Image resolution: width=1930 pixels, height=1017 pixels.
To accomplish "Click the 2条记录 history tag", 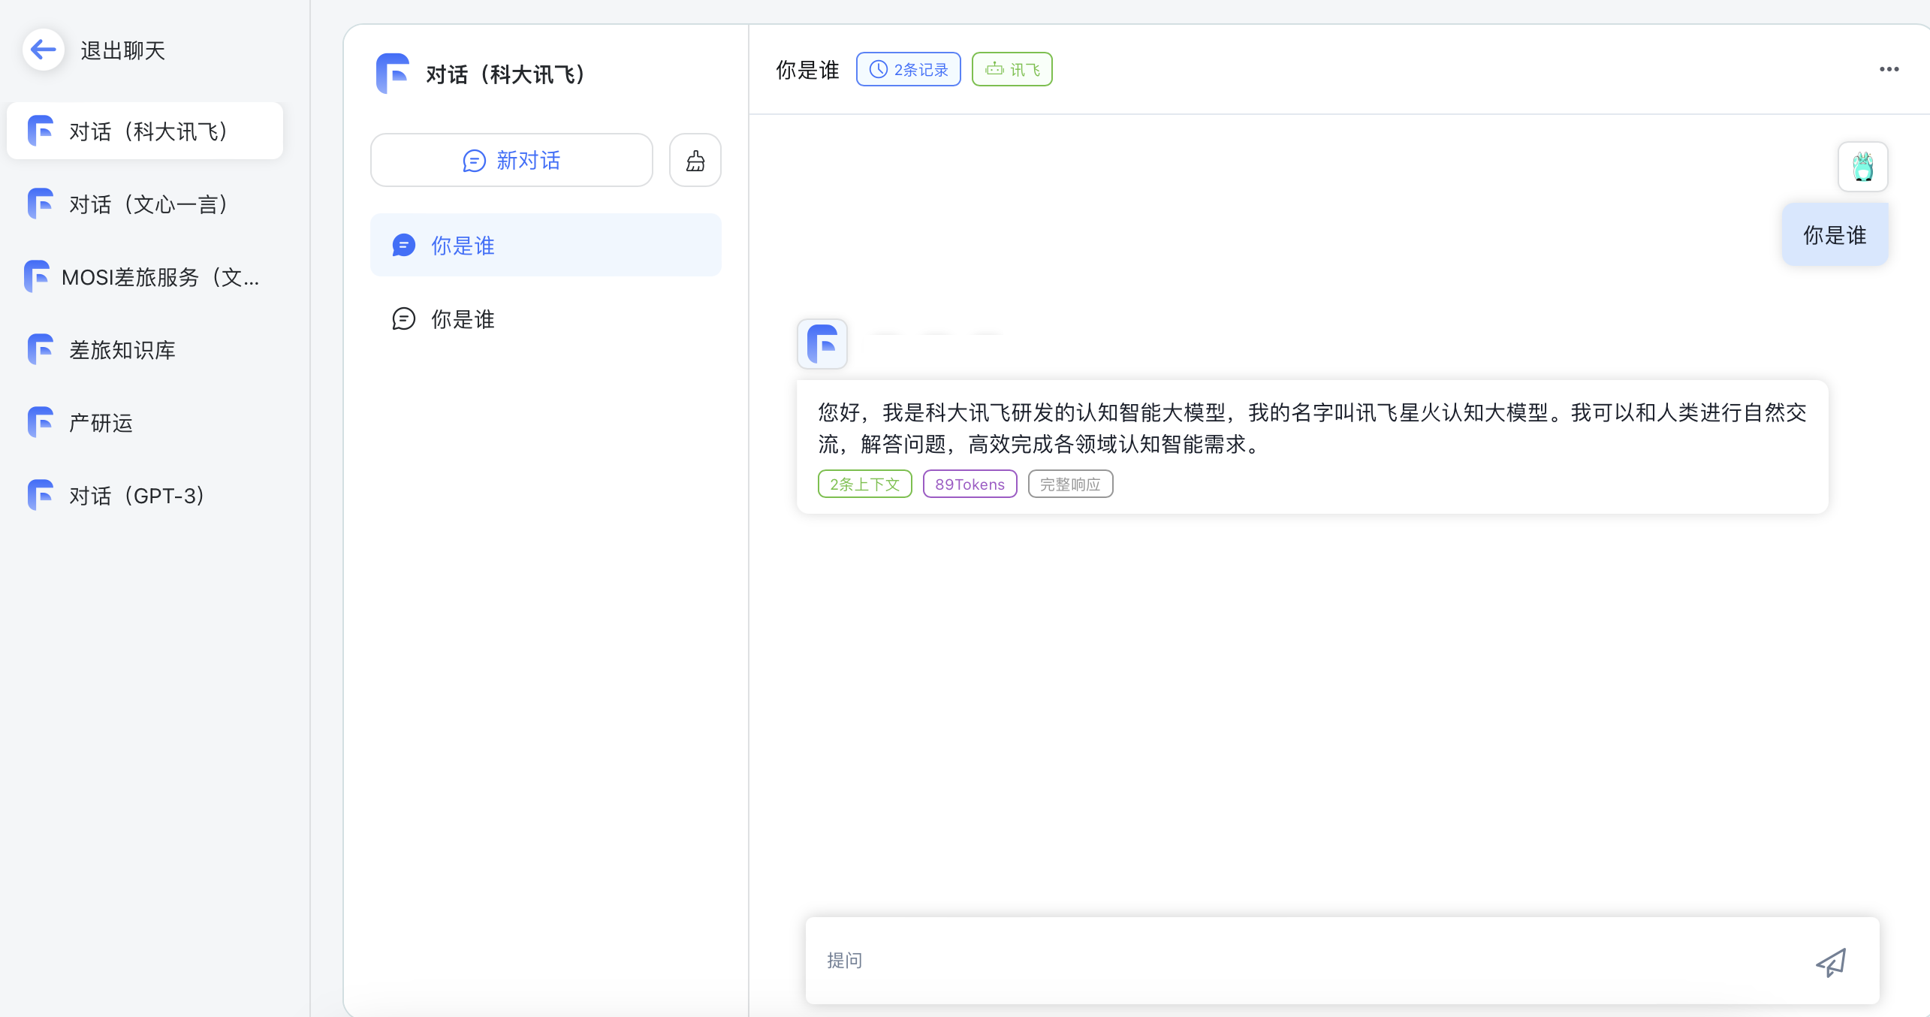I will pos(909,69).
